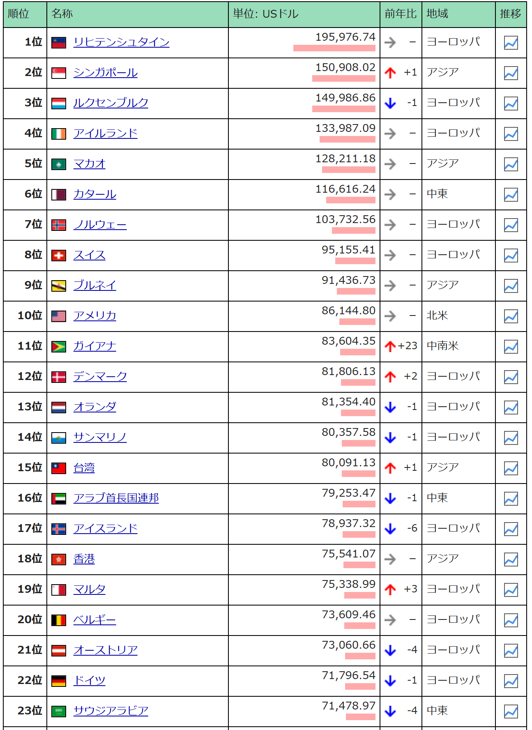This screenshot has width=532, height=730.
Task: Open the trend chart icon for Singapore
Action: coord(511,73)
